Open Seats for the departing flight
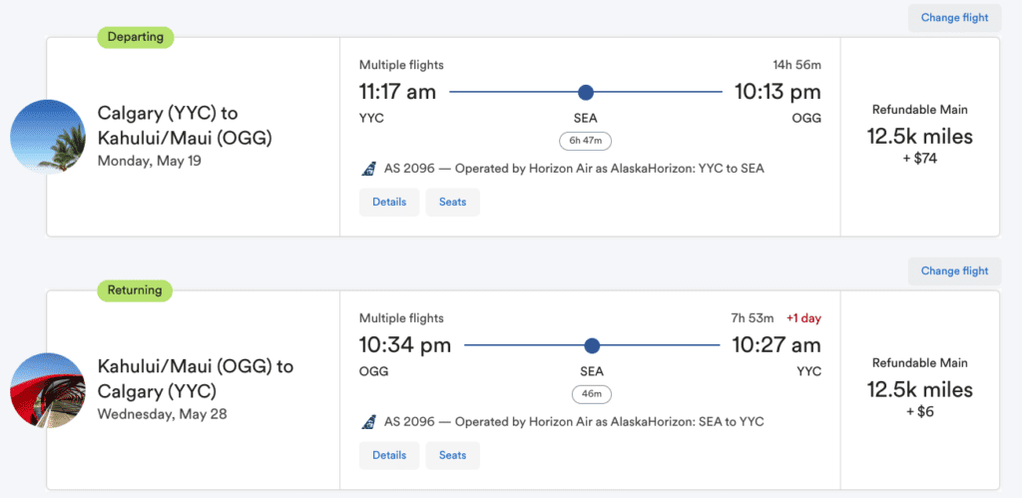1022x498 pixels. coord(452,202)
